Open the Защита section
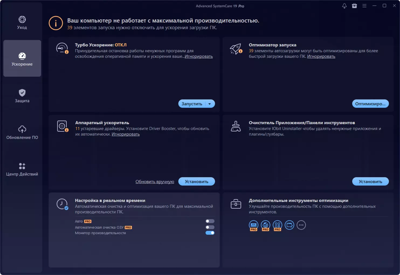The width and height of the screenshot is (400, 275). point(22,96)
